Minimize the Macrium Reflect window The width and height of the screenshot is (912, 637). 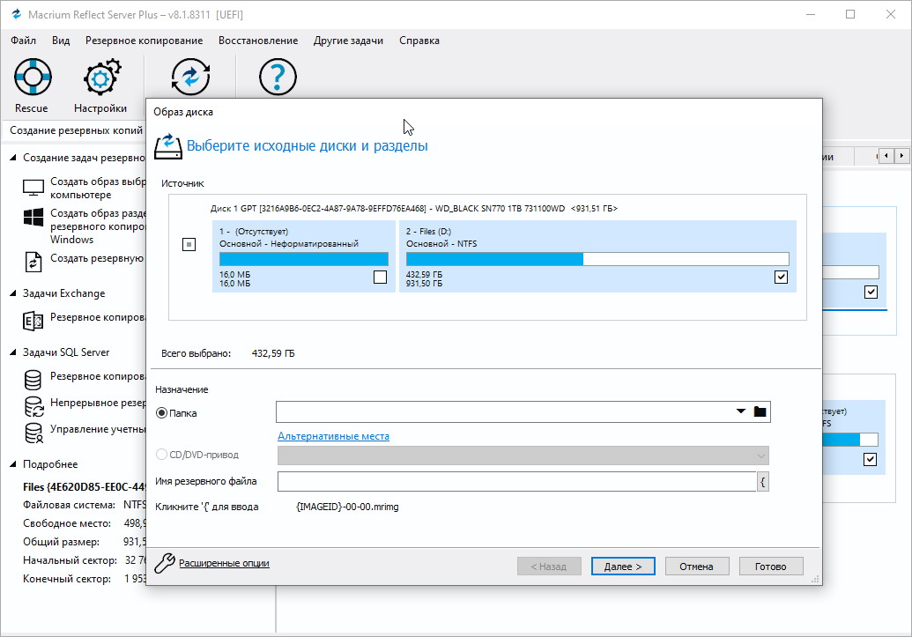tap(811, 15)
